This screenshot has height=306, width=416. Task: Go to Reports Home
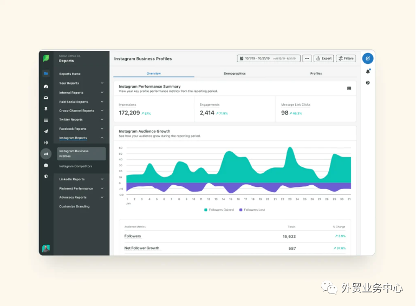click(70, 74)
